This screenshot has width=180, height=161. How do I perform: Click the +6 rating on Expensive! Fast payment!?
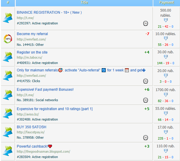pos(147,90)
